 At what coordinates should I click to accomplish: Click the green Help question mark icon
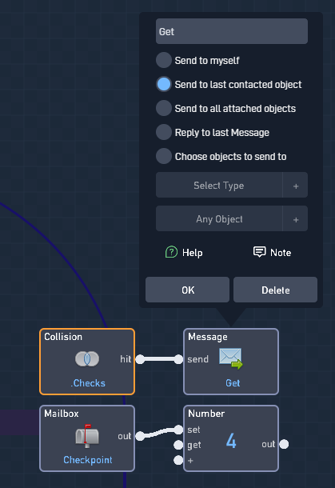point(171,252)
